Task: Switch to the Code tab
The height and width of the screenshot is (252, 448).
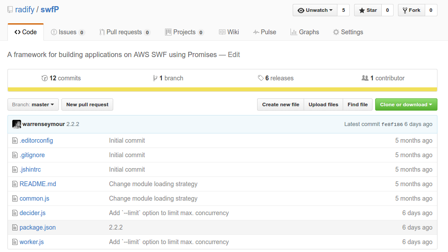Action: click(x=26, y=32)
